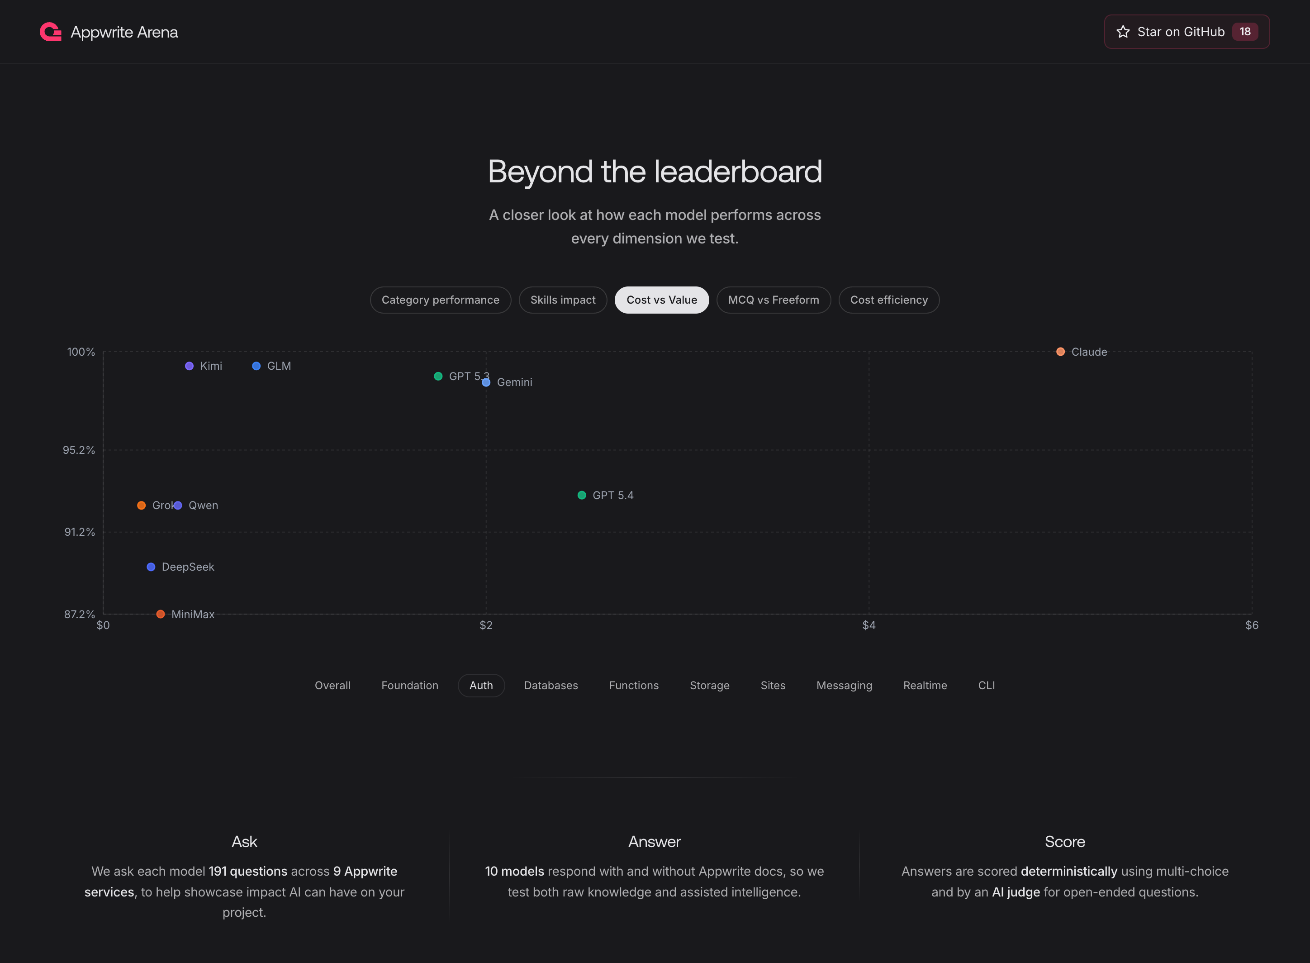Click the Gemini data point dot
The height and width of the screenshot is (963, 1310).
pyautogui.click(x=486, y=382)
